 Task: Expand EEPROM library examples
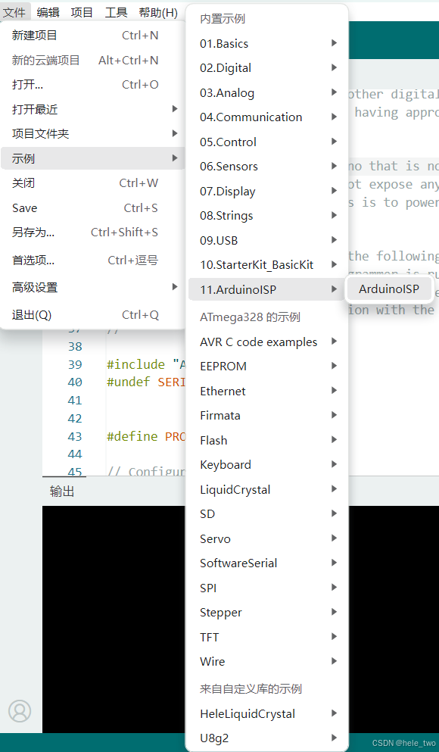pos(267,367)
